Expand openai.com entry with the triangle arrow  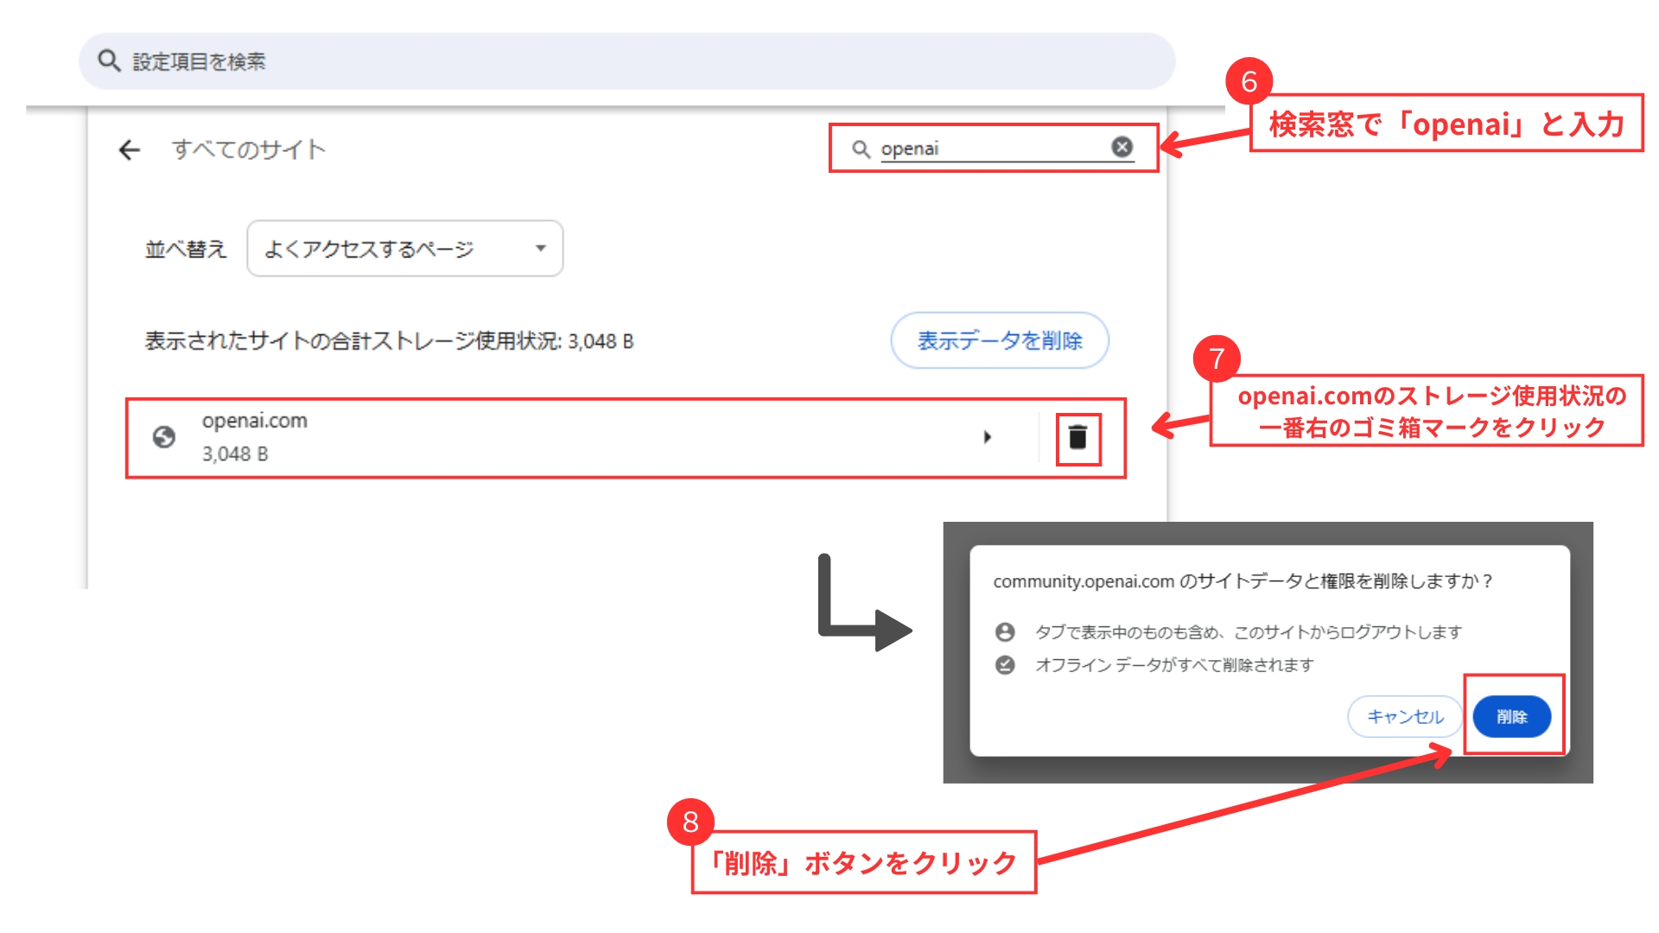pyautogui.click(x=987, y=437)
